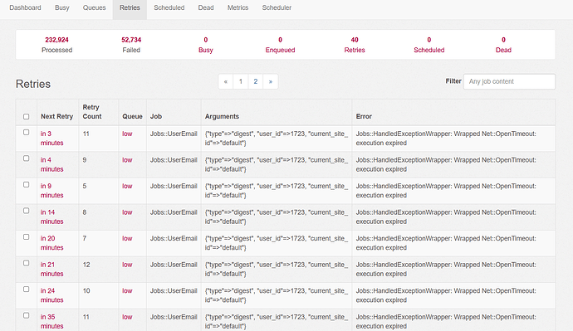
Task: Open the 0 Scheduled summary link
Action: click(429, 45)
